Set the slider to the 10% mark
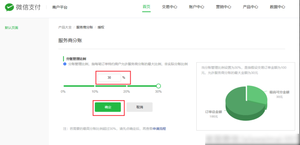 95,86
